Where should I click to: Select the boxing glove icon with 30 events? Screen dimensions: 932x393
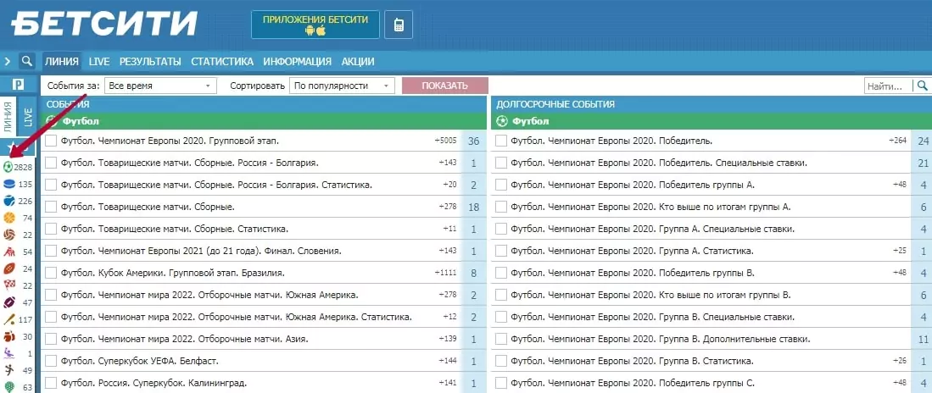(x=8, y=336)
